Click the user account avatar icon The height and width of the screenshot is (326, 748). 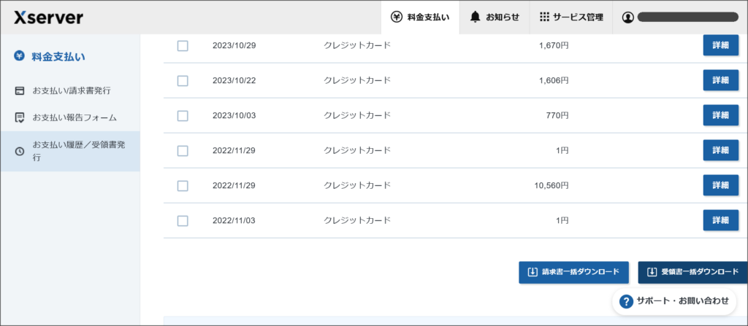[x=628, y=18]
